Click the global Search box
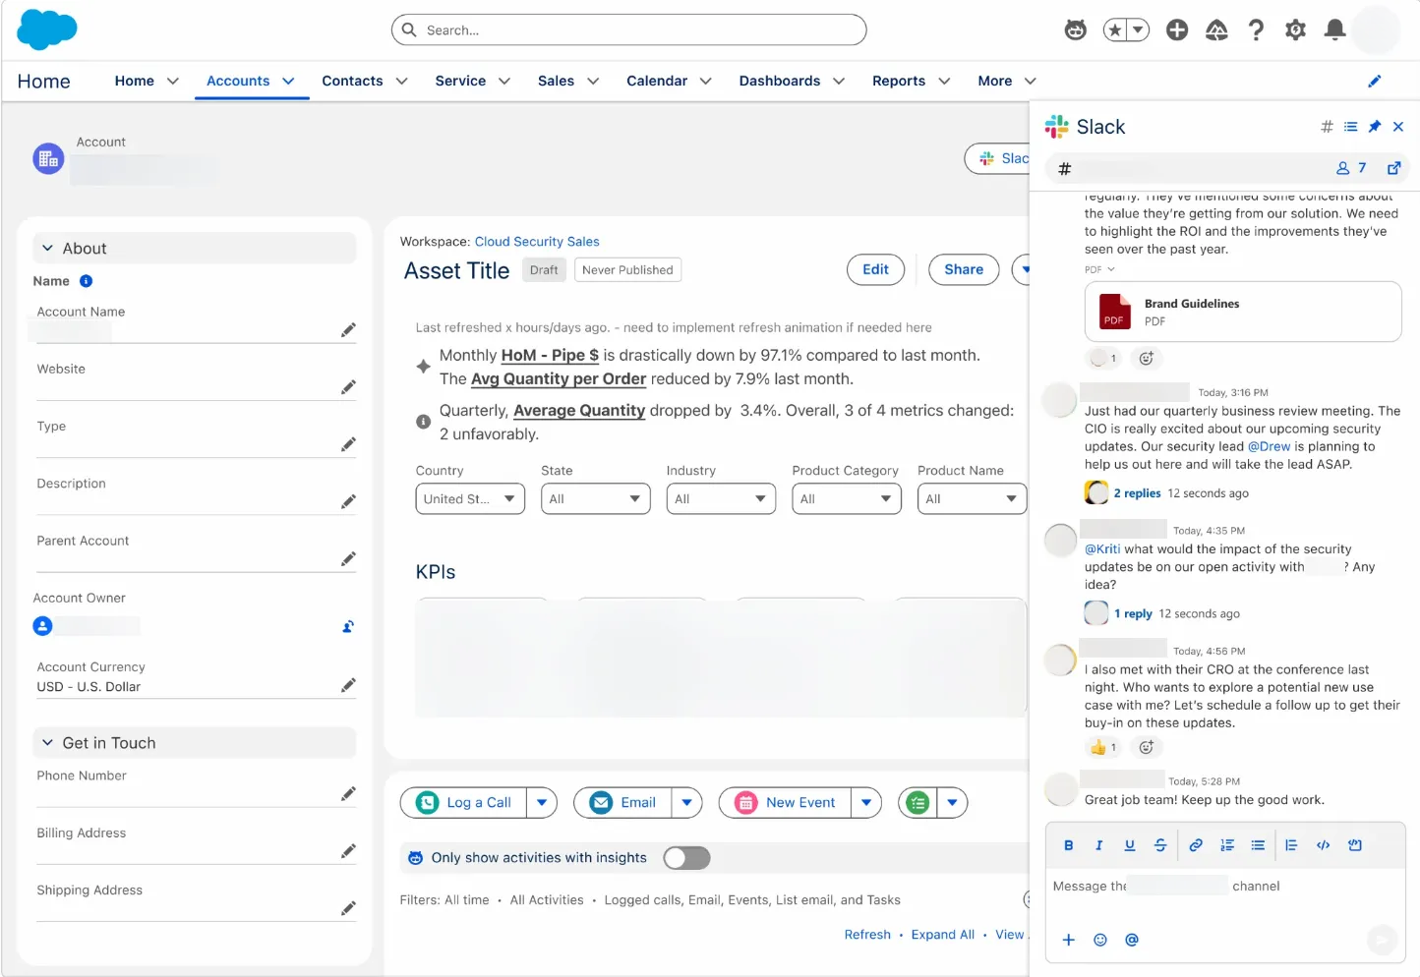The image size is (1420, 977). [x=629, y=29]
